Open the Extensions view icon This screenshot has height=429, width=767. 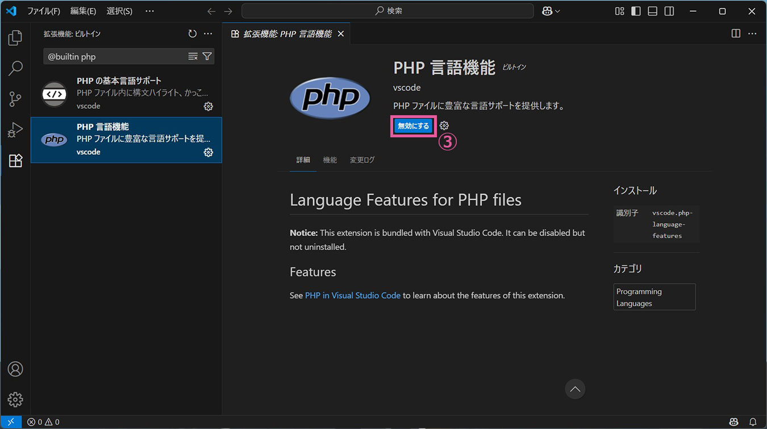point(15,161)
